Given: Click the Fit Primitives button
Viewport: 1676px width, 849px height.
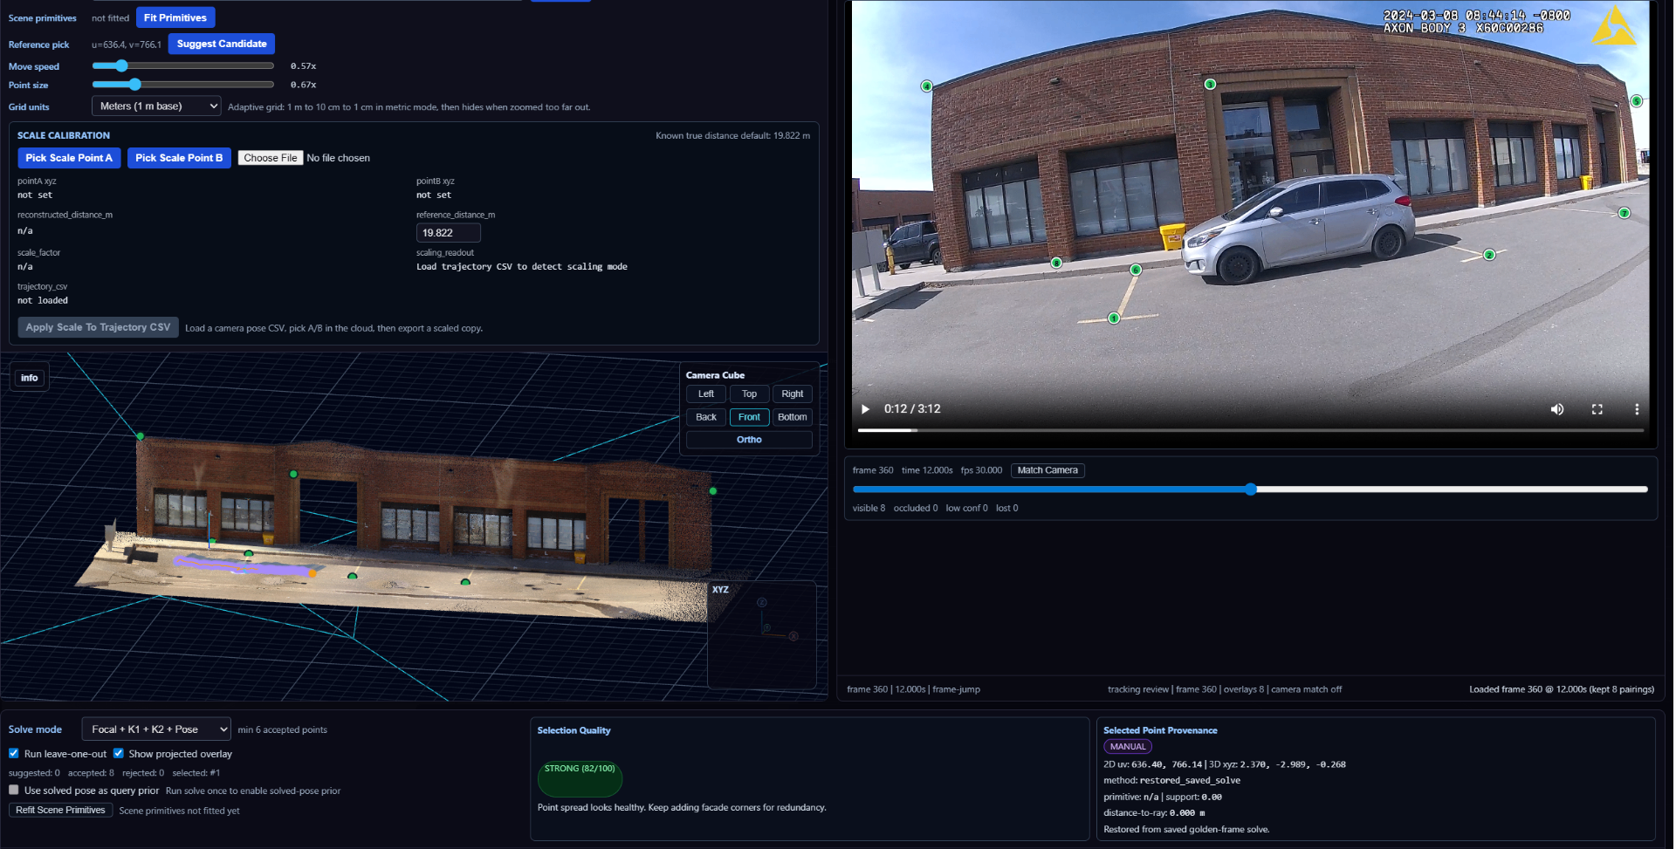Looking at the screenshot, I should tap(175, 17).
